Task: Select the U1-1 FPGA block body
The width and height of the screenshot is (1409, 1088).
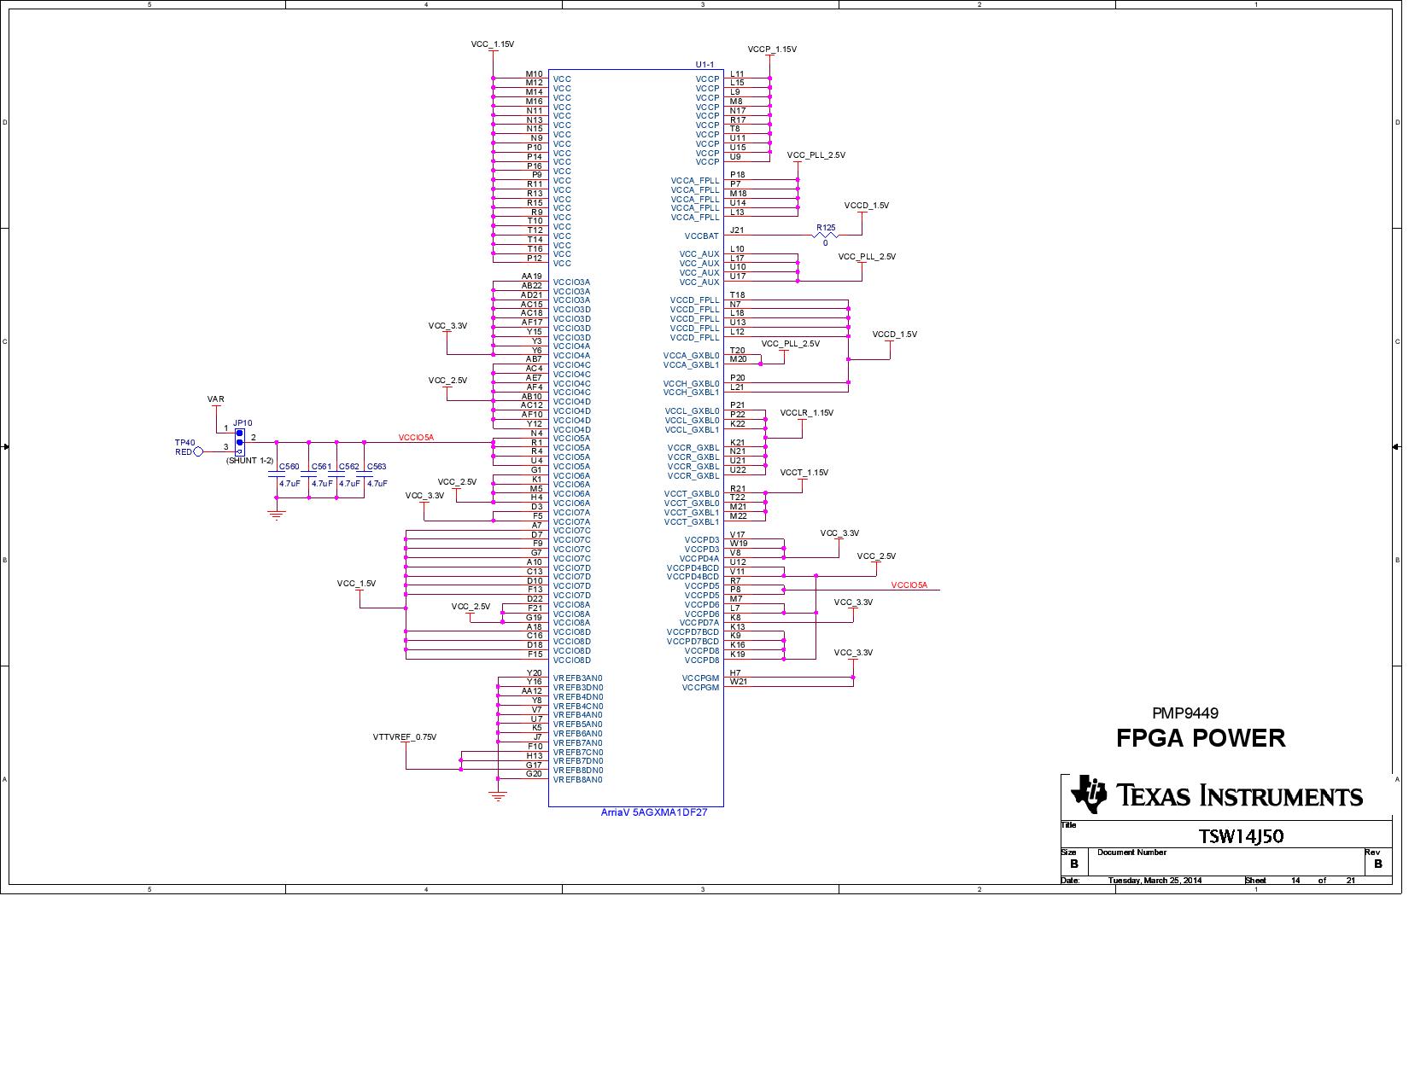Action: [x=636, y=427]
